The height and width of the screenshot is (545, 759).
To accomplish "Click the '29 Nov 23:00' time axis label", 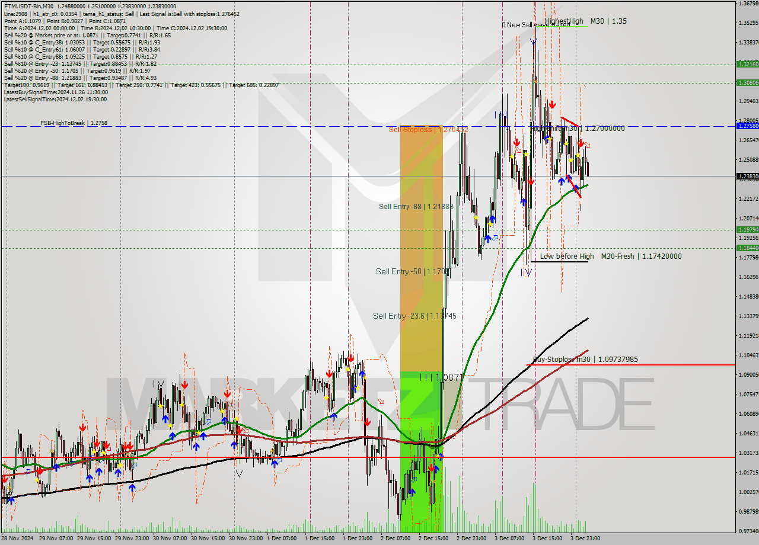I will click(132, 538).
